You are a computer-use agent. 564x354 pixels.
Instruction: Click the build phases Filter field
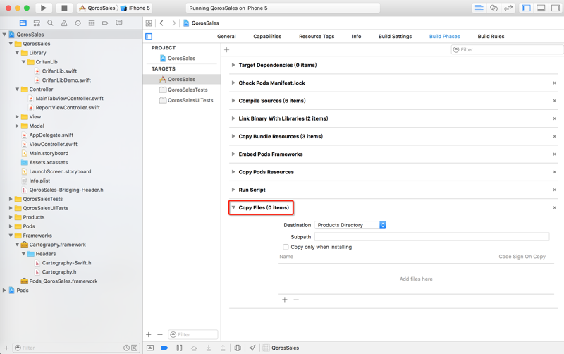pos(506,49)
